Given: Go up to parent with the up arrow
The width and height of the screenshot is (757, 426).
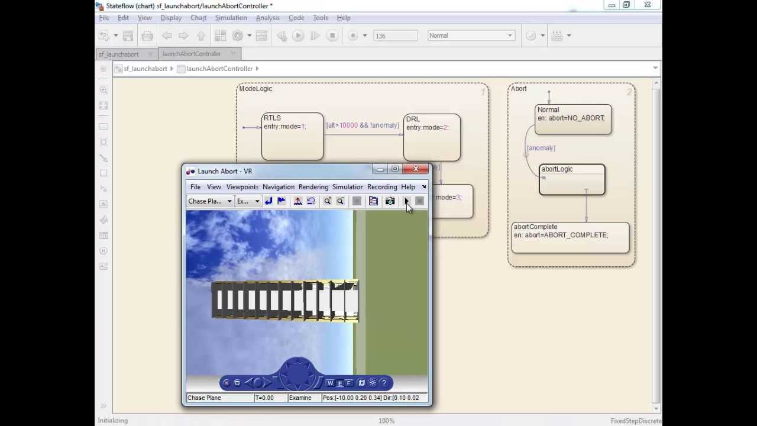Looking at the screenshot, I should pos(201,35).
